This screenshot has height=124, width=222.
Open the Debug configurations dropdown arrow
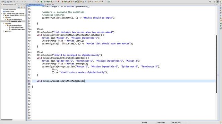coord(46,2)
